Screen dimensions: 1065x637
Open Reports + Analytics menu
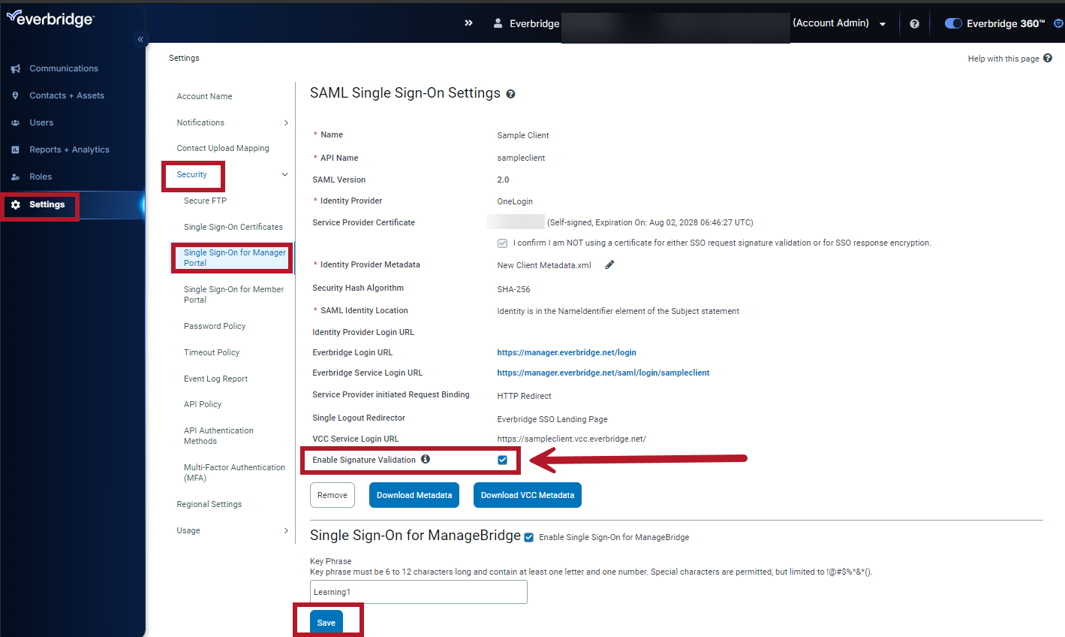point(69,149)
